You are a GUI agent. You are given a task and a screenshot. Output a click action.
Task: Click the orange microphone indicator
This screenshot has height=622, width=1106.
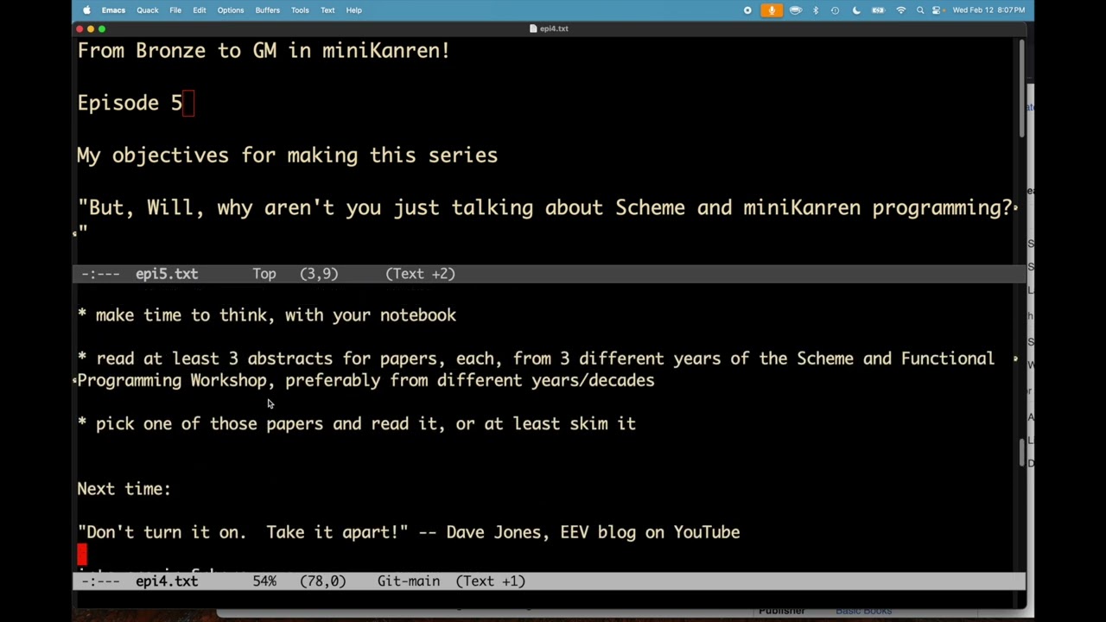[772, 10]
